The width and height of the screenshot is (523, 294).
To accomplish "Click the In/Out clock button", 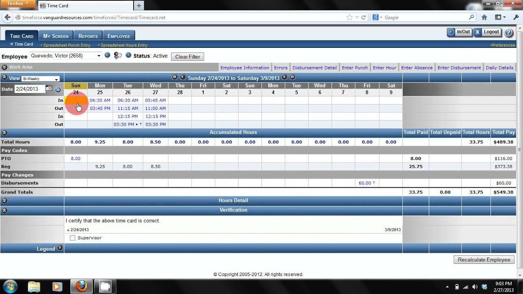I will 459,32.
